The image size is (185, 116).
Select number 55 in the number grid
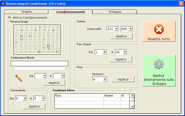(x=35, y=42)
